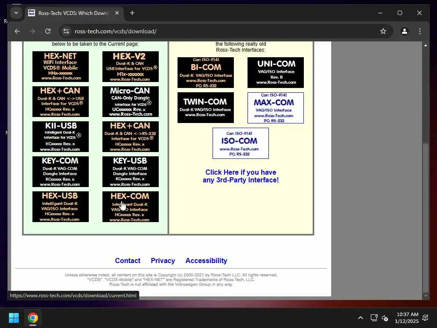Image resolution: width=437 pixels, height=328 pixels.
Task: Close the Ross-Tech VCDS tab
Action: point(117,13)
